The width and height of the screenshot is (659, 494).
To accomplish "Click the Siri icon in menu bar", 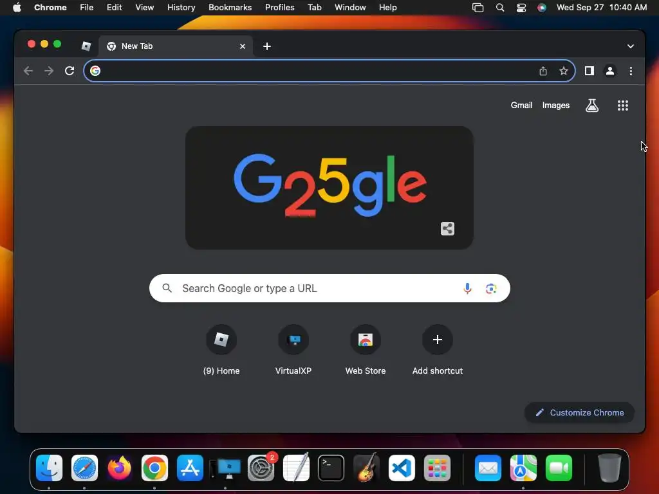I will click(542, 8).
